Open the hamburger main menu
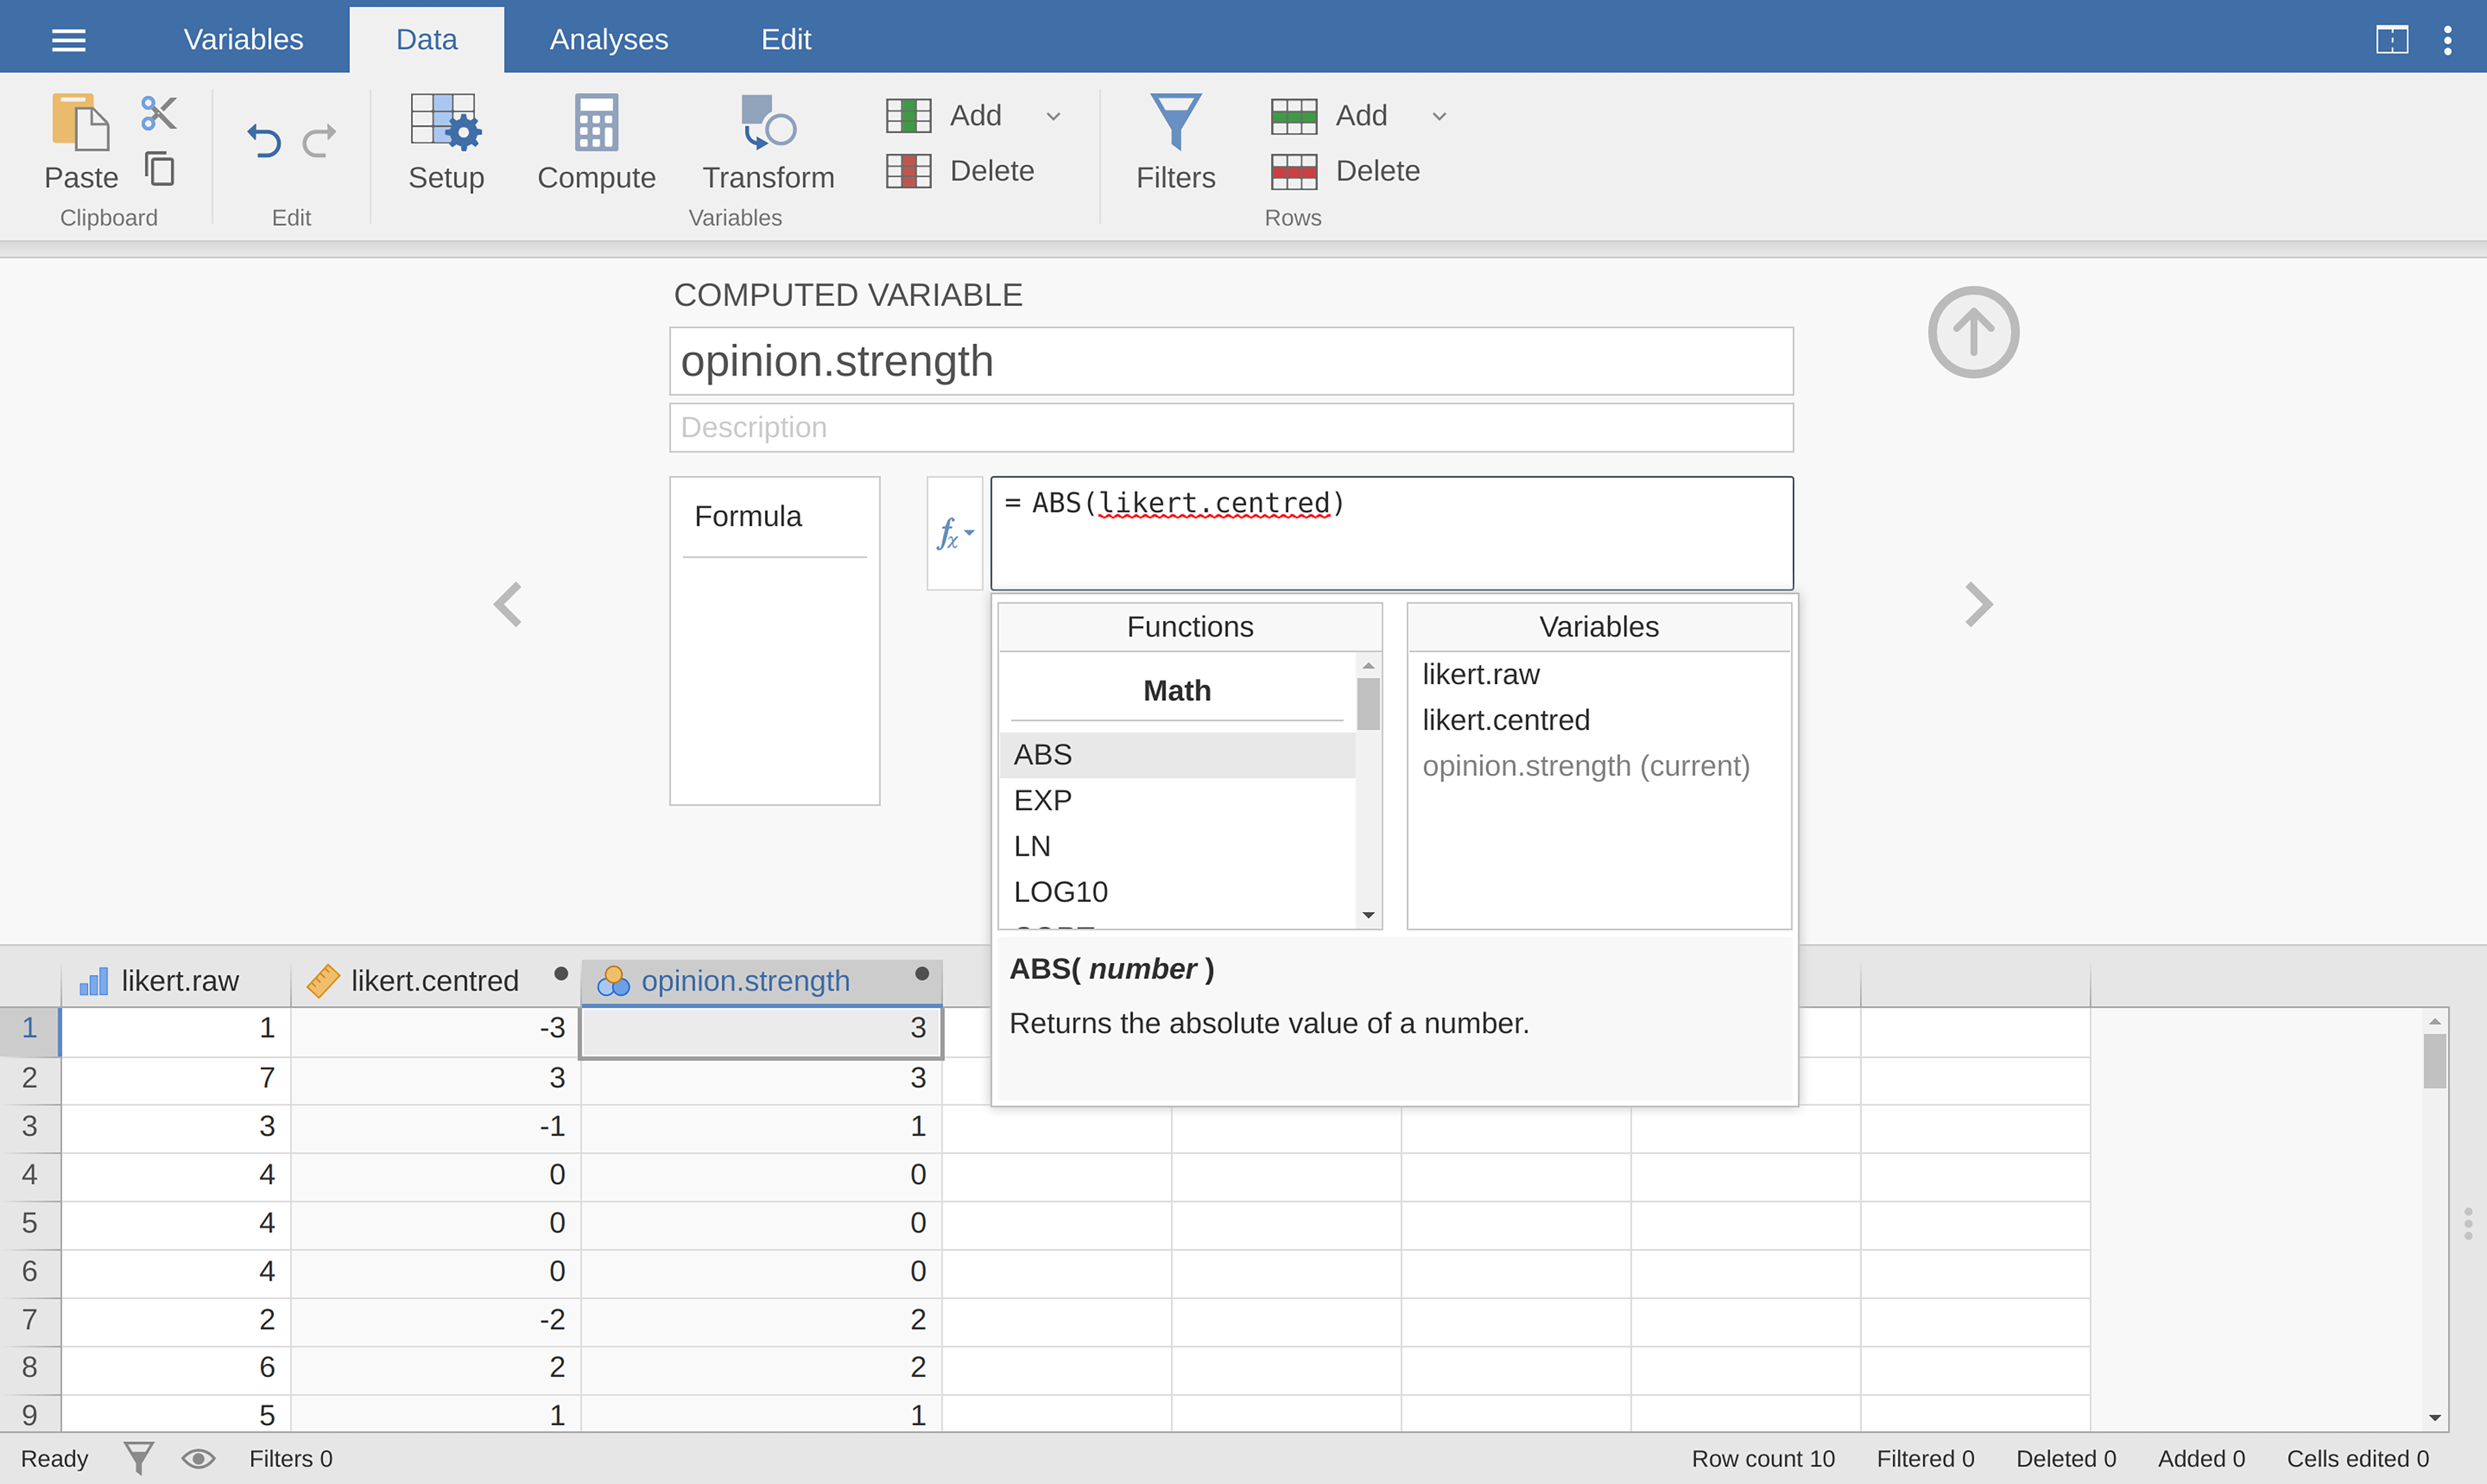This screenshot has width=2487, height=1484. pos(69,40)
